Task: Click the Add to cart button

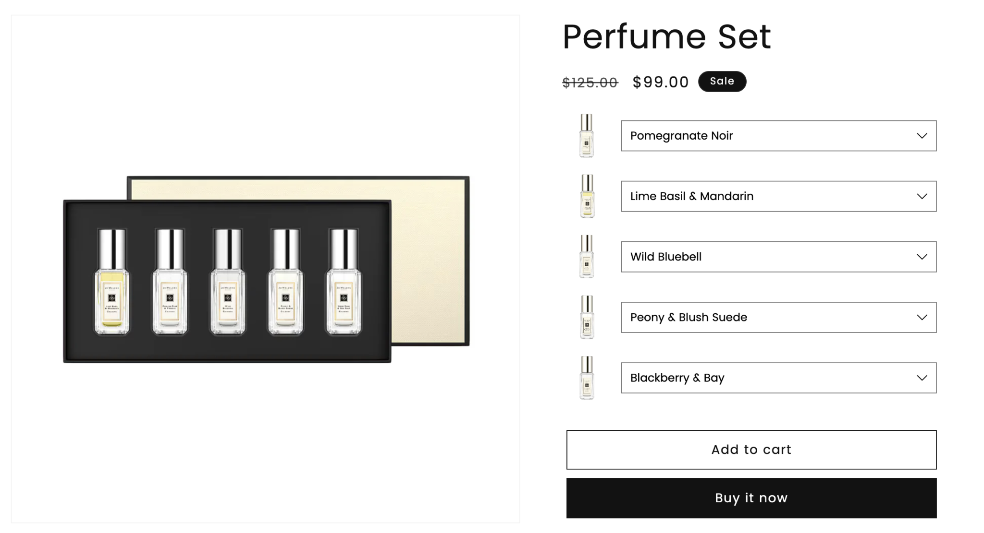Action: pyautogui.click(x=750, y=450)
